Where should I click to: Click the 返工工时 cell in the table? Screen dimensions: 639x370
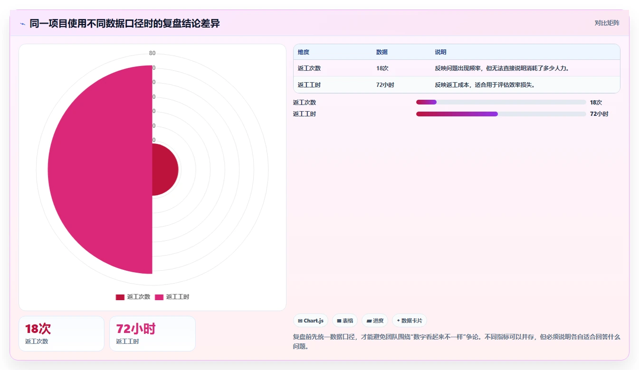(x=309, y=85)
